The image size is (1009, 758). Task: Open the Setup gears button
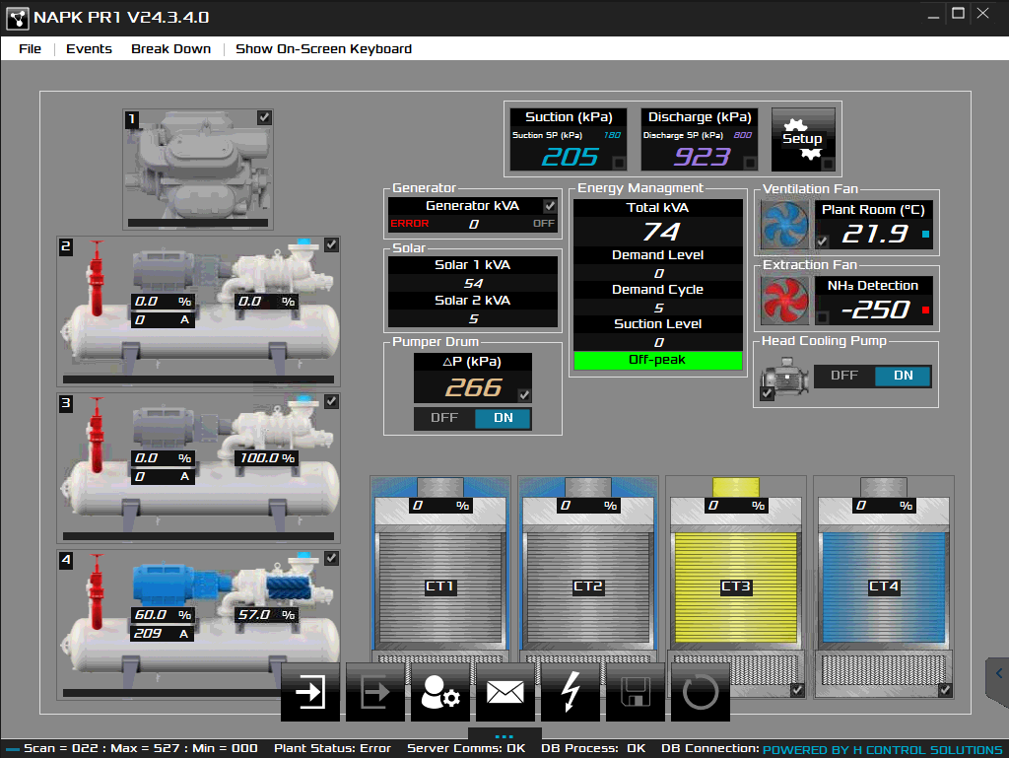[803, 139]
